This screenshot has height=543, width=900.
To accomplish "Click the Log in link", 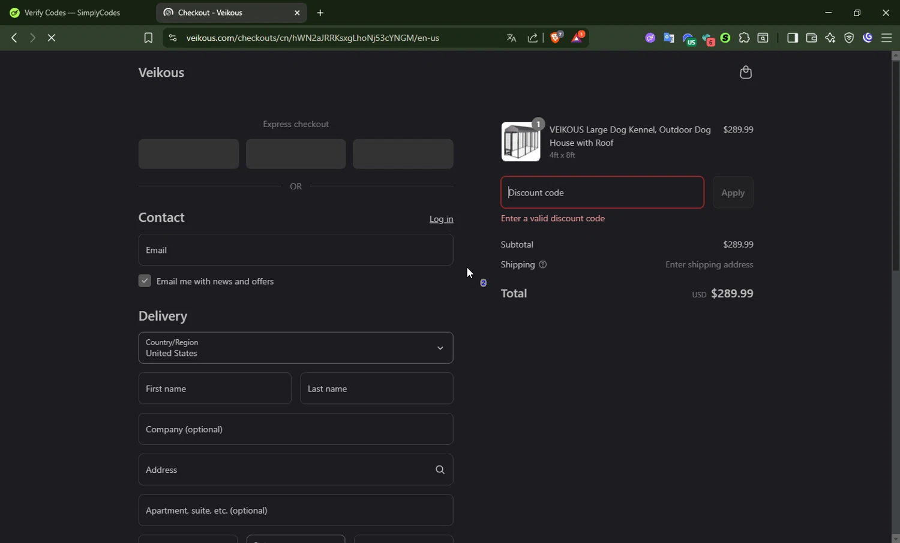I will 441,219.
